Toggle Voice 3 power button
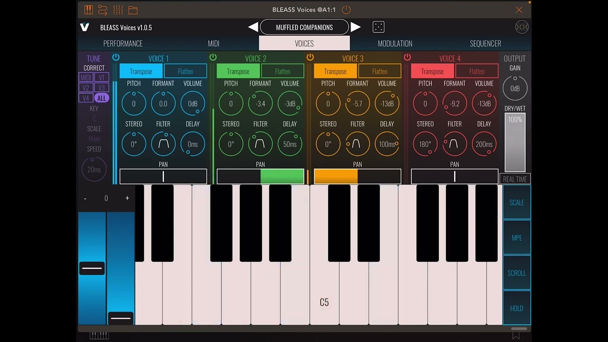This screenshot has width=608, height=342. coord(310,57)
